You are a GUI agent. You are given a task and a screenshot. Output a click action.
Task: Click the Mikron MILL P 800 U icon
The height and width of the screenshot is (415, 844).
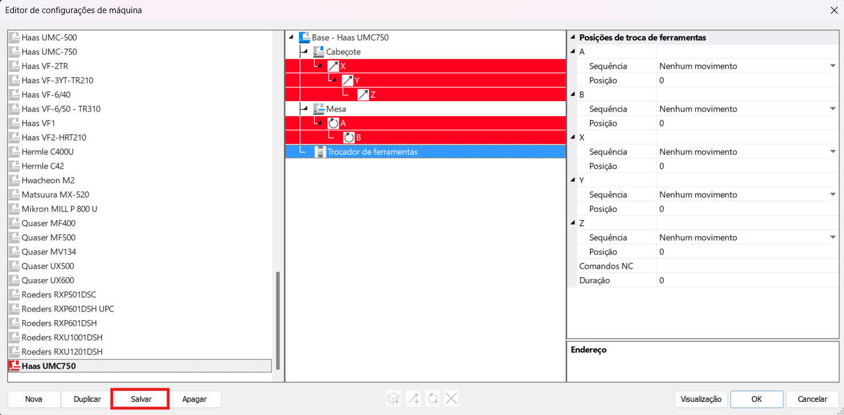click(x=14, y=209)
